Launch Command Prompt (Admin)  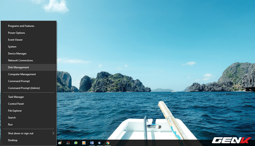tap(29, 88)
